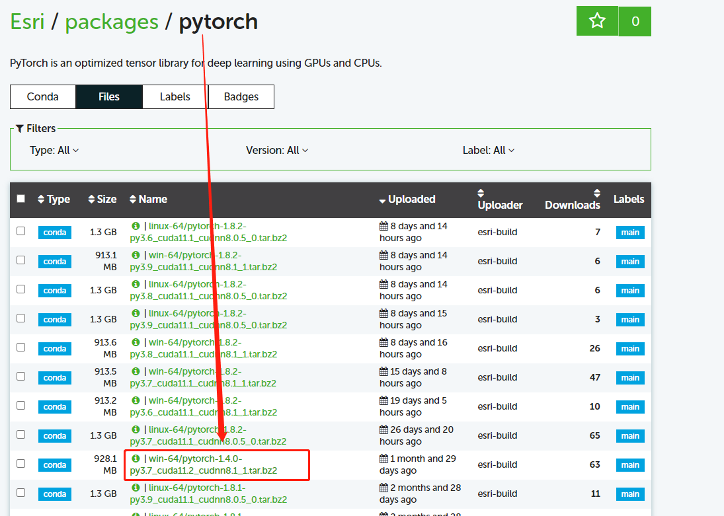This screenshot has width=724, height=516.
Task: Sort table by Name column
Action: click(148, 200)
